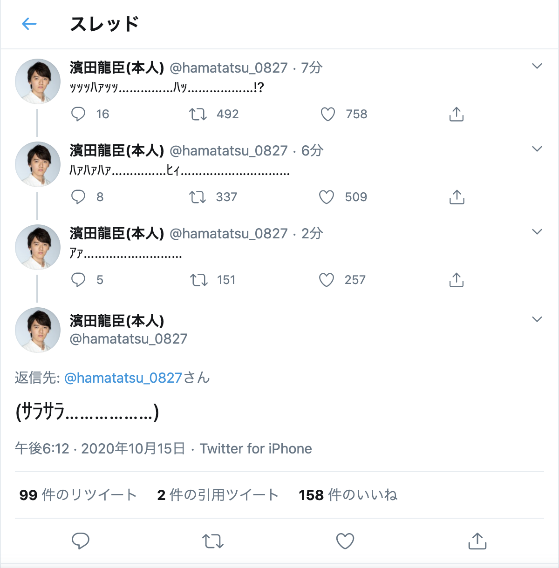Go back using the blue arrow
The image size is (559, 568).
pyautogui.click(x=29, y=24)
